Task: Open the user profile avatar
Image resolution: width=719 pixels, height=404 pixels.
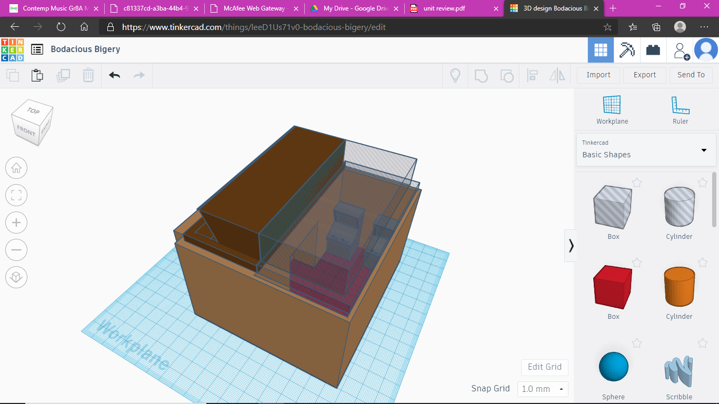Action: (x=706, y=50)
